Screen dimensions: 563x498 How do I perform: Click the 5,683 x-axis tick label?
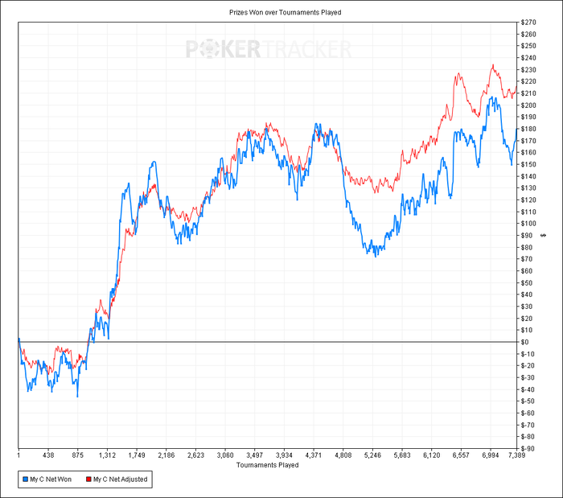coord(402,455)
